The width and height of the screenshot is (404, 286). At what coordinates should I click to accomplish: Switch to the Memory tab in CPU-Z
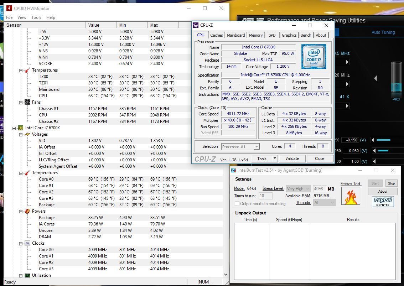tap(255, 35)
